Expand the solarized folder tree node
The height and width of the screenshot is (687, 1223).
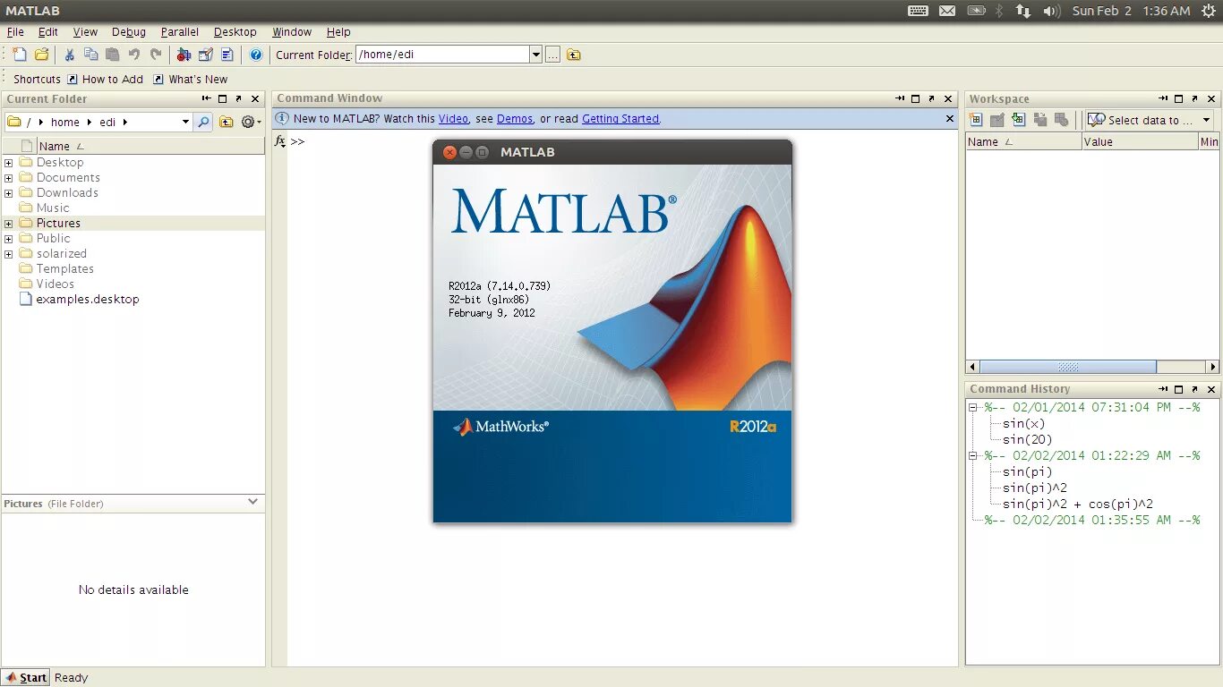(9, 254)
